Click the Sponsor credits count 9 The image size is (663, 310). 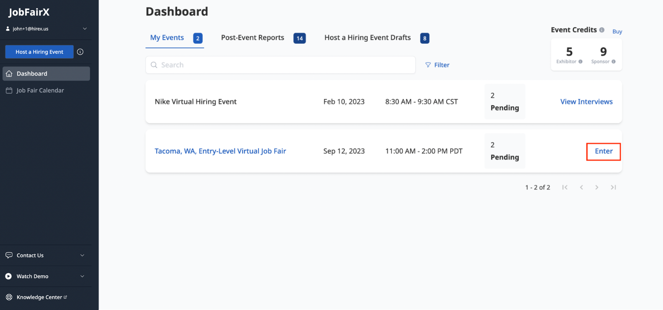coord(603,51)
